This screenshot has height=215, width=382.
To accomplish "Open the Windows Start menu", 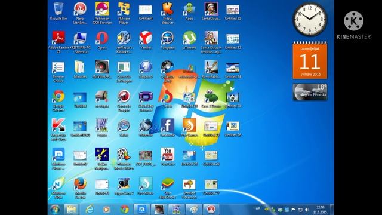I will [55, 210].
